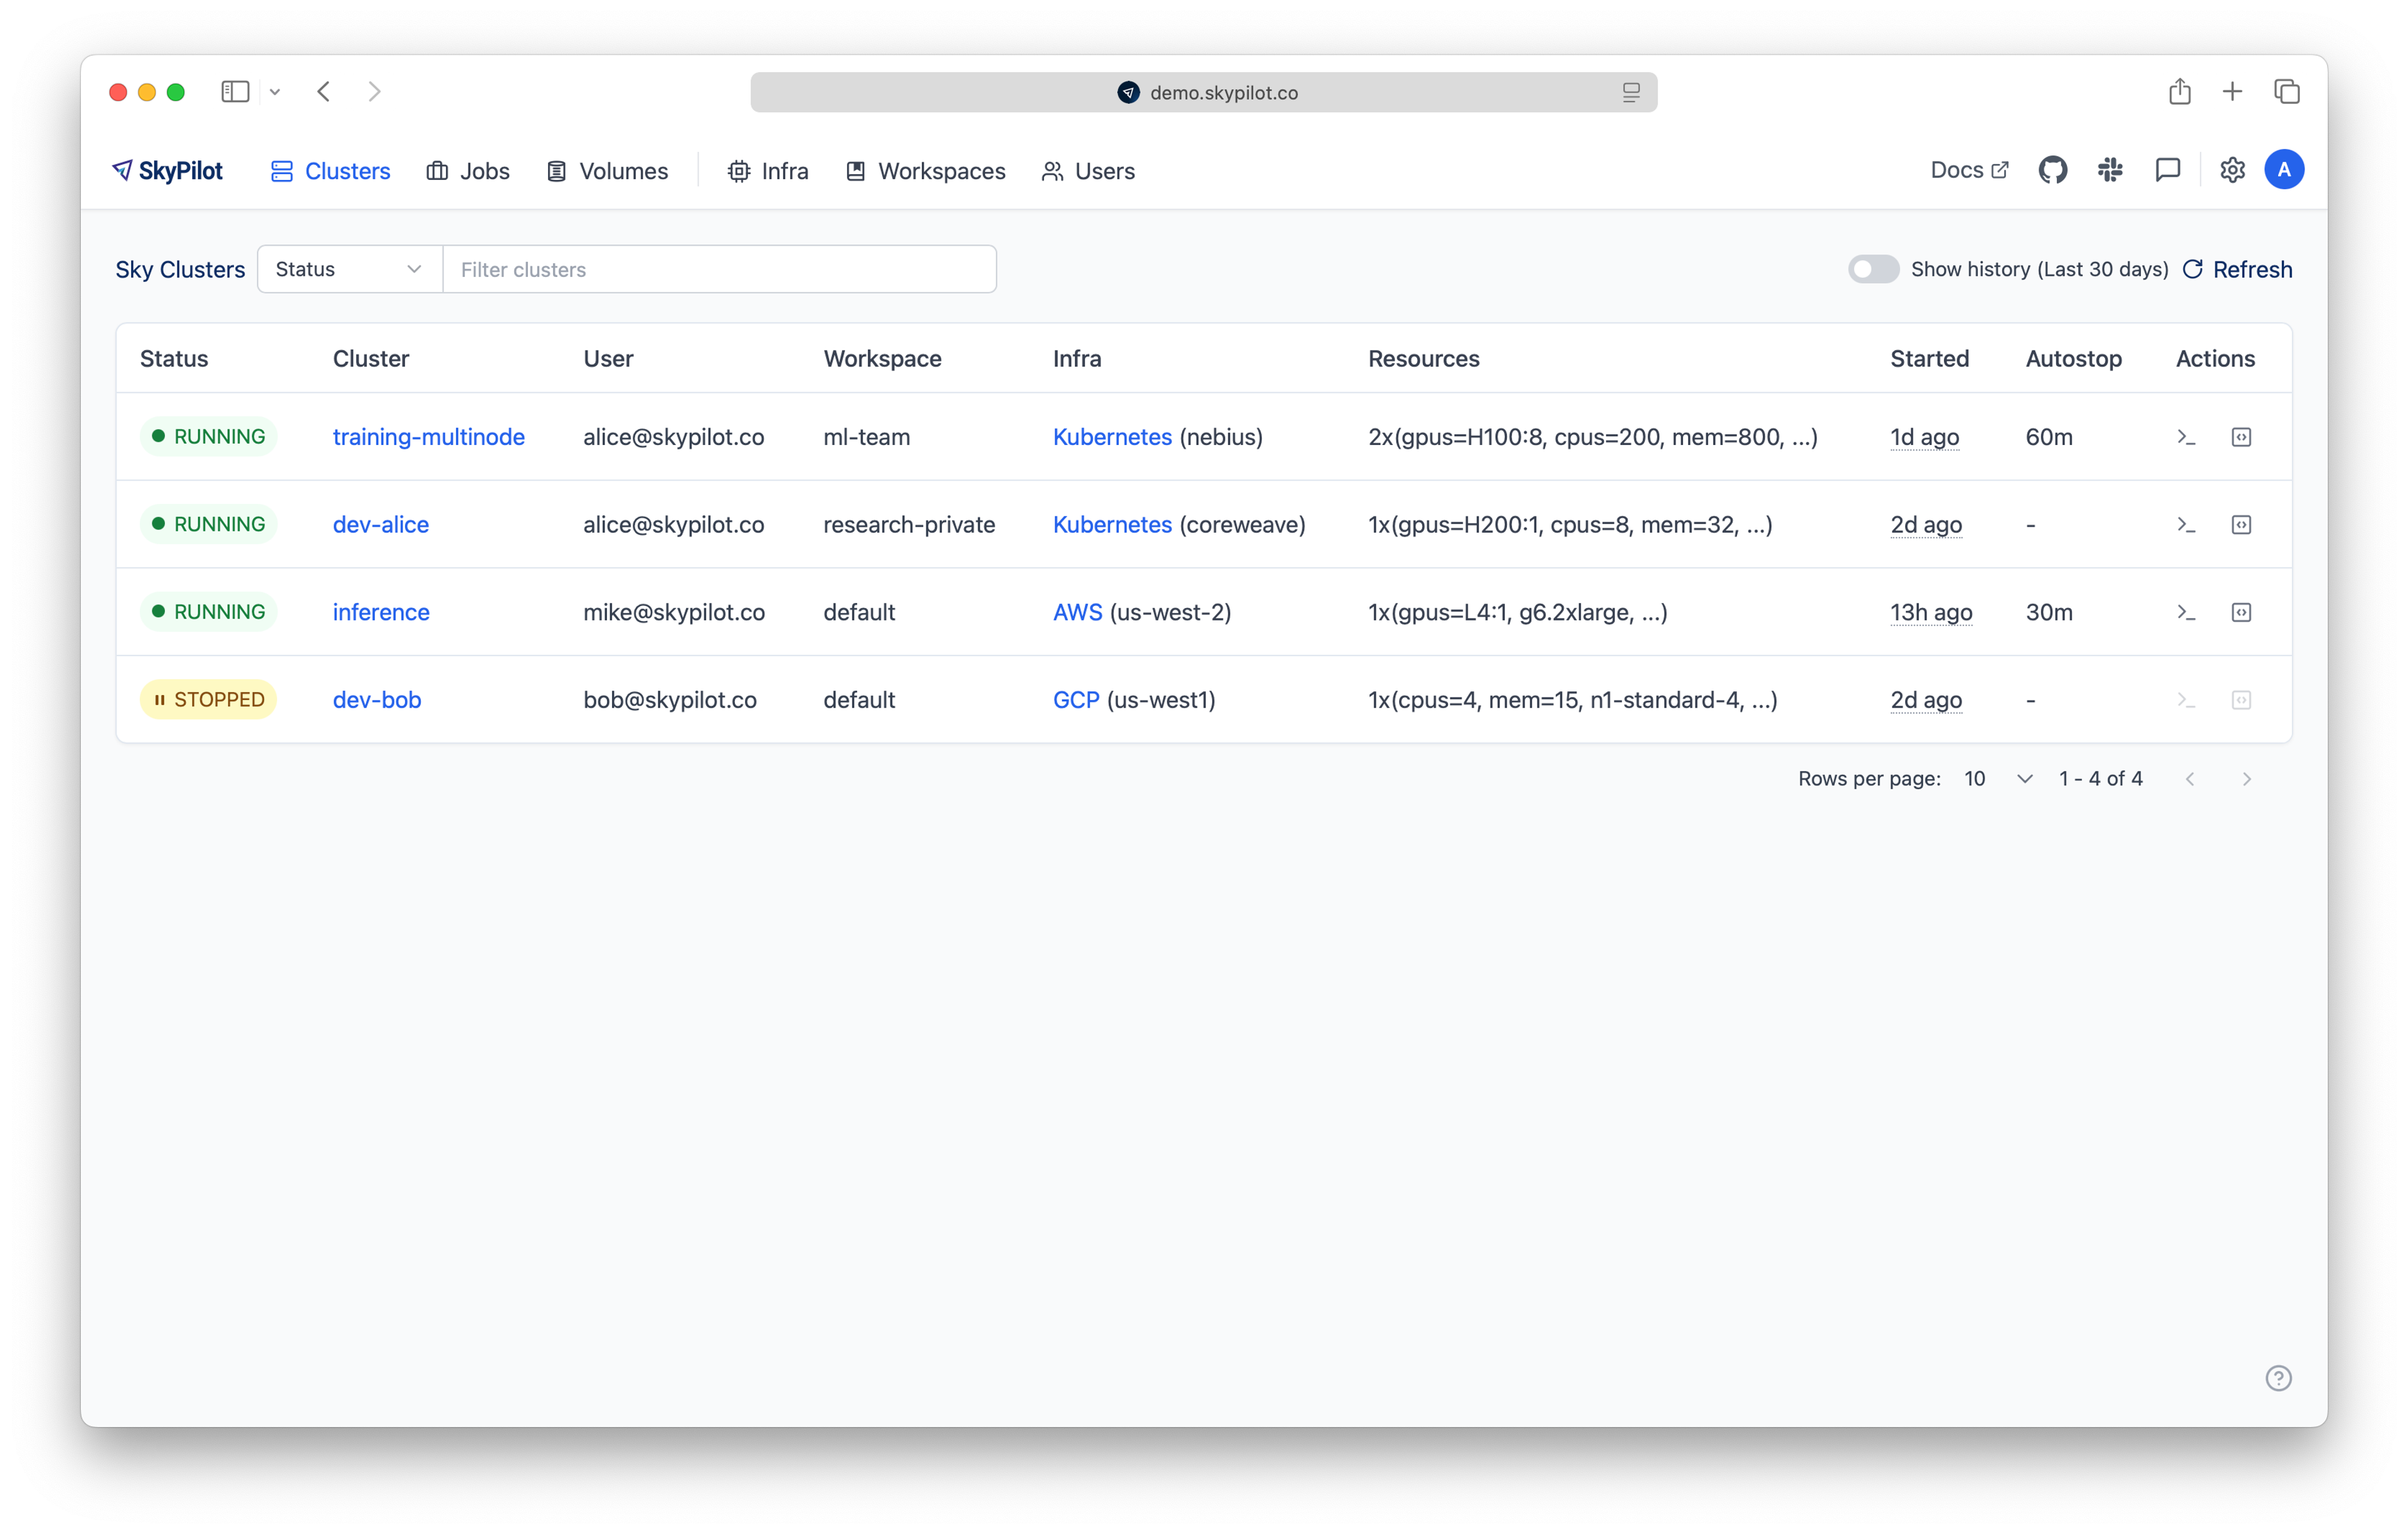The height and width of the screenshot is (1533, 2408).
Task: Focus the Filter clusters input field
Action: [719, 269]
